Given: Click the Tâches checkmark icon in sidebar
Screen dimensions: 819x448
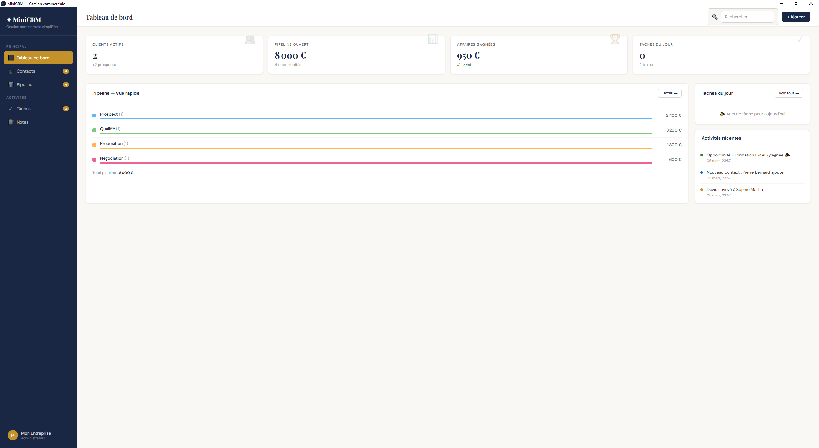Looking at the screenshot, I should 11,109.
